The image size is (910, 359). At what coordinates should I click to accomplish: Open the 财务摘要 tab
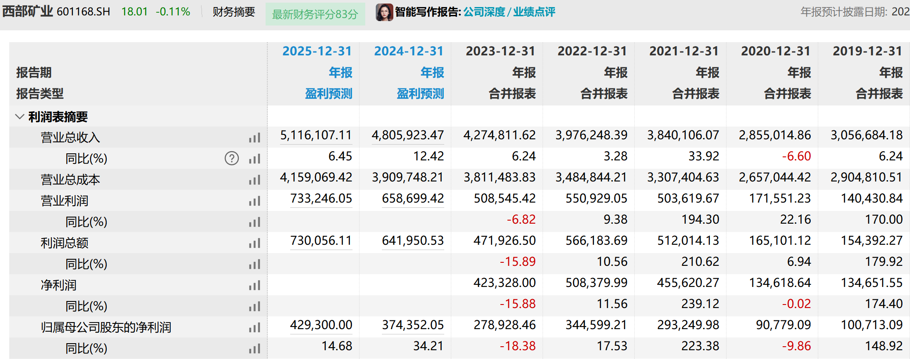[x=234, y=12]
